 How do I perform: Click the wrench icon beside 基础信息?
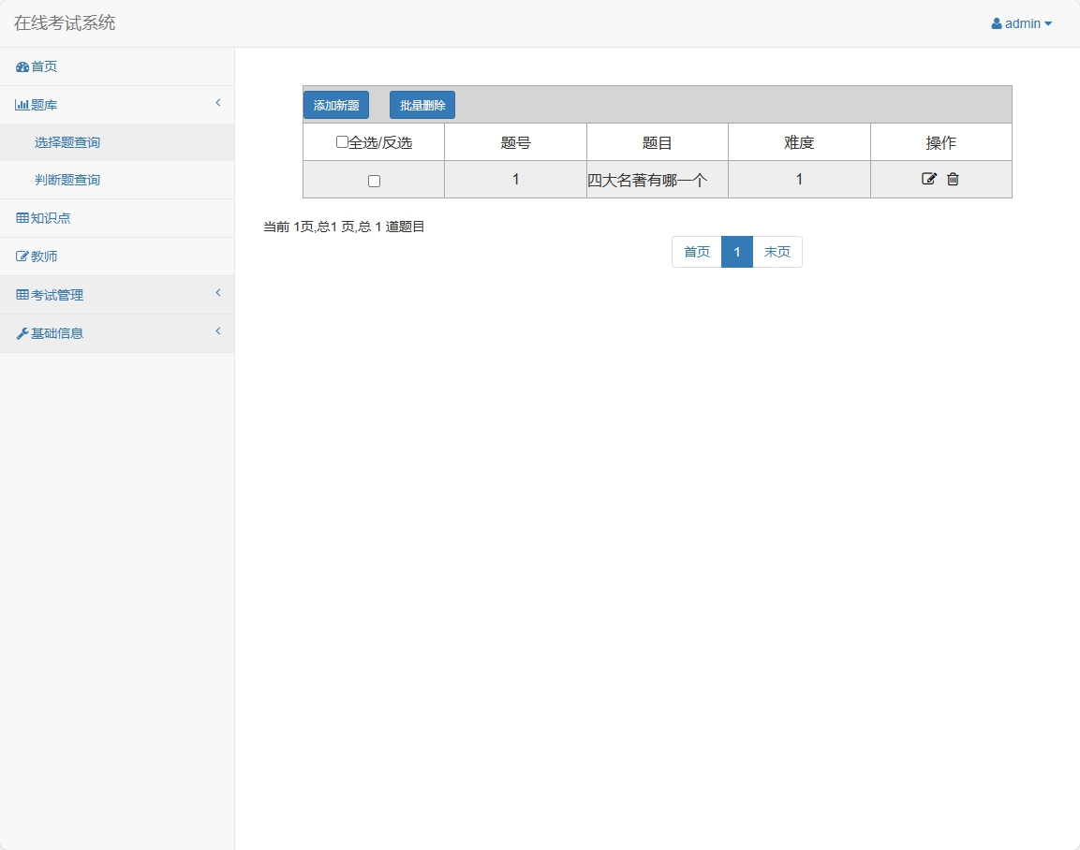click(x=22, y=334)
